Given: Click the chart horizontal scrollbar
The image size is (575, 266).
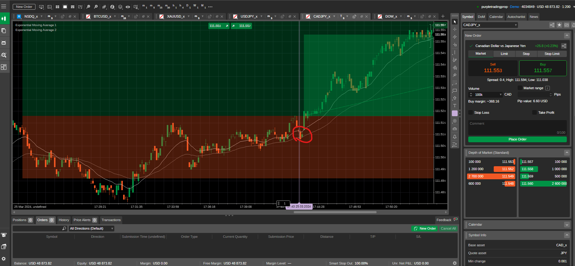Looking at the screenshot, I should pos(335,212).
